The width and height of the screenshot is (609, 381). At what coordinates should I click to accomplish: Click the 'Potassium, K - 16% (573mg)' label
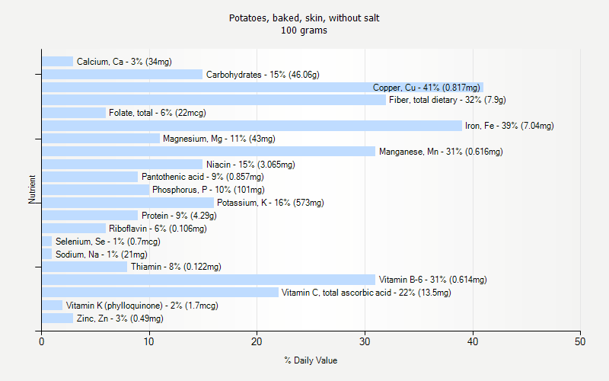[x=270, y=203]
